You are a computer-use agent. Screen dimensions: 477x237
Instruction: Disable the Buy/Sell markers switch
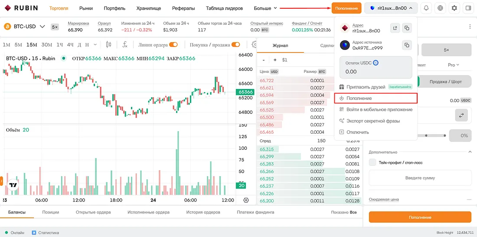click(x=236, y=45)
